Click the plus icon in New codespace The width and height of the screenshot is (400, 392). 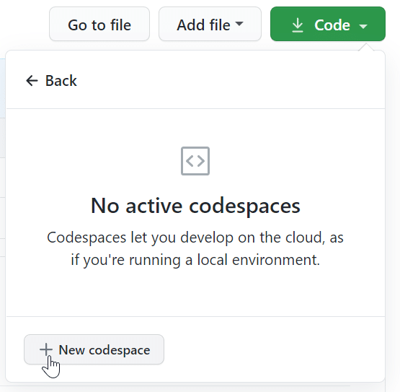point(46,349)
